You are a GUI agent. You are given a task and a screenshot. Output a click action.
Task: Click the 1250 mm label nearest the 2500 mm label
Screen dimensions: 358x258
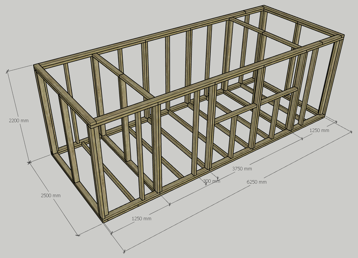coord(142,219)
